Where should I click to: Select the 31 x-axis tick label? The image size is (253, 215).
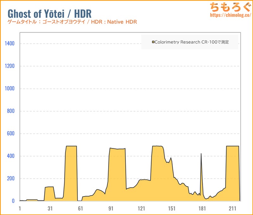click(x=50, y=208)
